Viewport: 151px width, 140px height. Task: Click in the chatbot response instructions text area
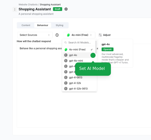click(84, 86)
